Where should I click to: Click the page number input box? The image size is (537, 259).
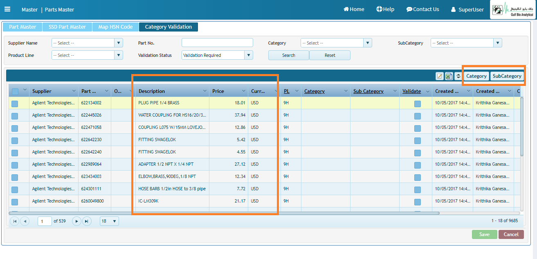click(45, 221)
